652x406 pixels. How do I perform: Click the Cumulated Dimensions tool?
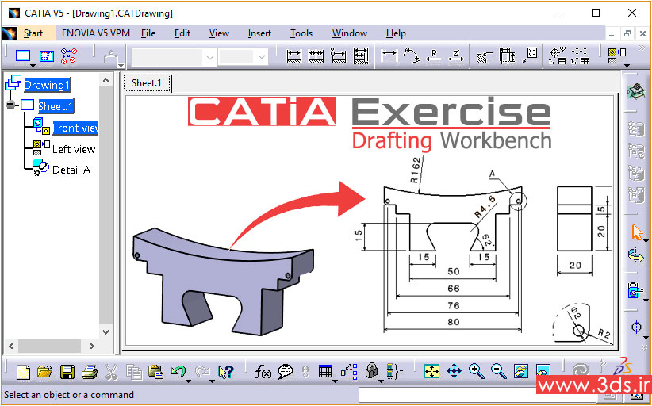(339, 56)
